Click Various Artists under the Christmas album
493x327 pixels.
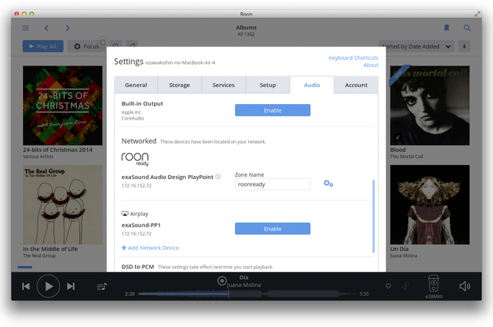tap(38, 157)
